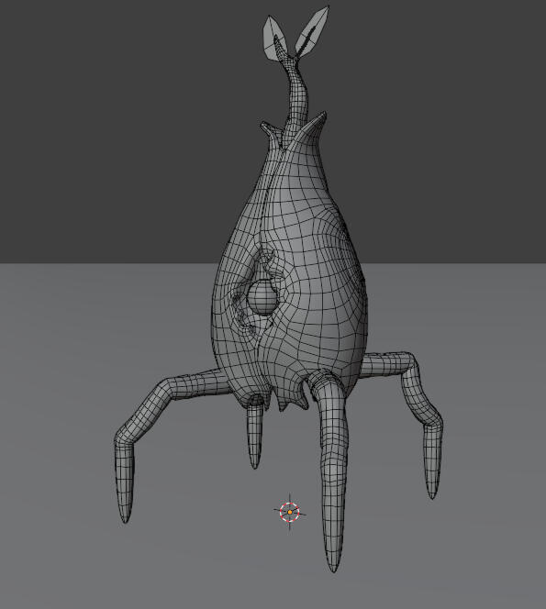Click the right leaf on the stem top

pyautogui.click(x=311, y=32)
